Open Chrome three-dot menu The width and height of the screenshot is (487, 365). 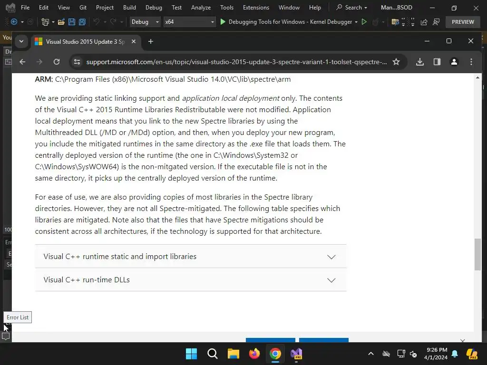(x=471, y=62)
